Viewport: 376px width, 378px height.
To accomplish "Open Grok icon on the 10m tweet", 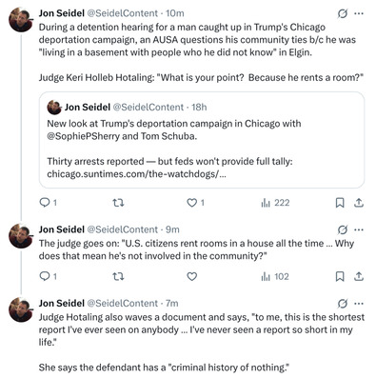I will pos(343,13).
